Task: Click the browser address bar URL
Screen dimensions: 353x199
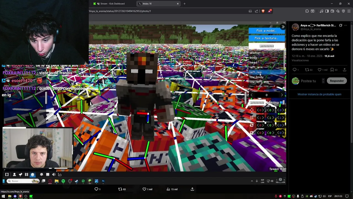Action: point(120,11)
